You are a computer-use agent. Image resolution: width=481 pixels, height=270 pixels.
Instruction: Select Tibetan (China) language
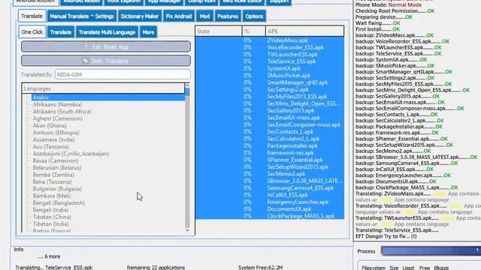[x=52, y=217]
